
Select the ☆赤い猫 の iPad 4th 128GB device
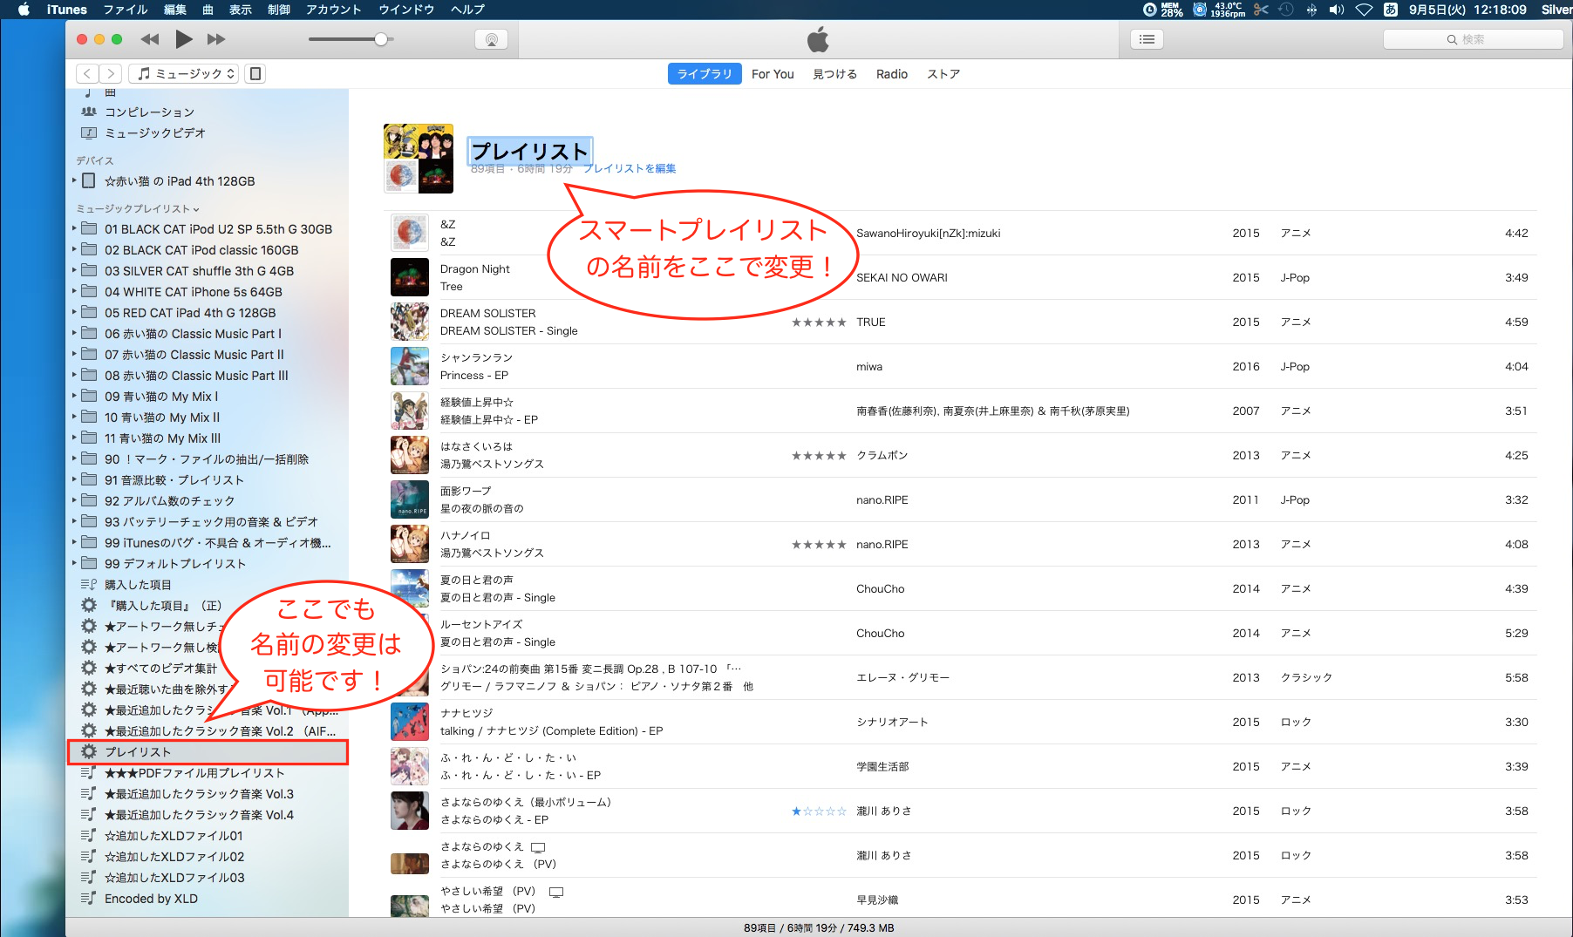tap(180, 181)
